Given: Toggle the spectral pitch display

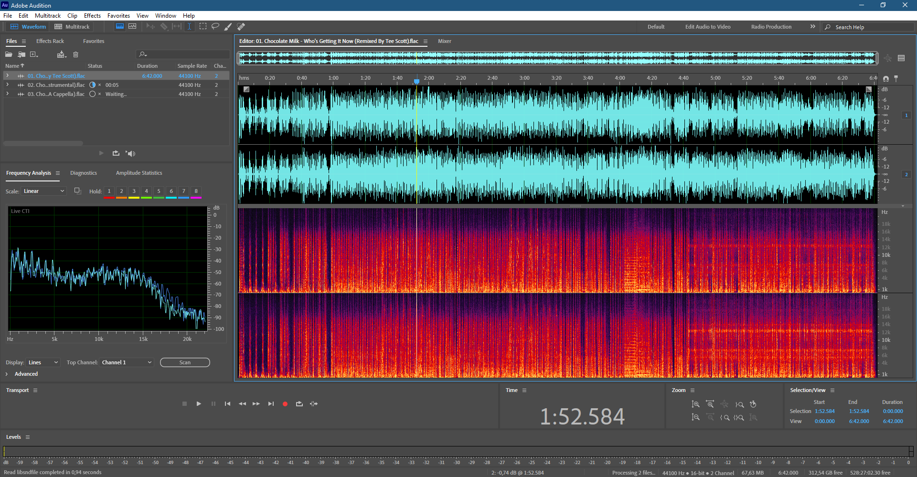Looking at the screenshot, I should point(132,26).
